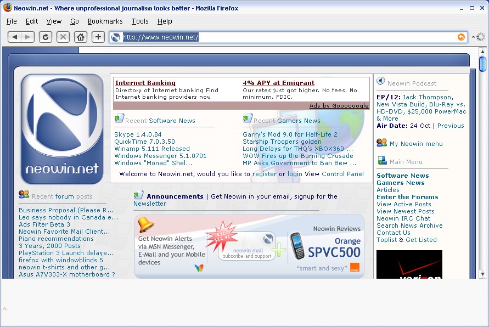Click the register link

pyautogui.click(x=265, y=174)
